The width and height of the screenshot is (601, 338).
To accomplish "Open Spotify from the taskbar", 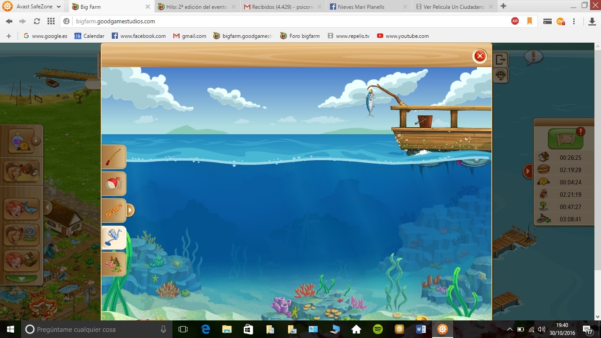I will point(377,329).
